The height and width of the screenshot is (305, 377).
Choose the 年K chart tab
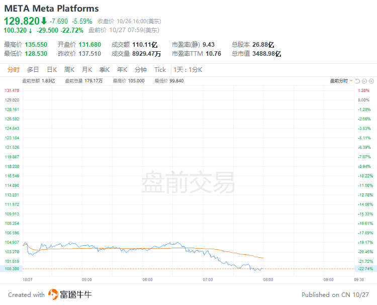tap(122, 70)
